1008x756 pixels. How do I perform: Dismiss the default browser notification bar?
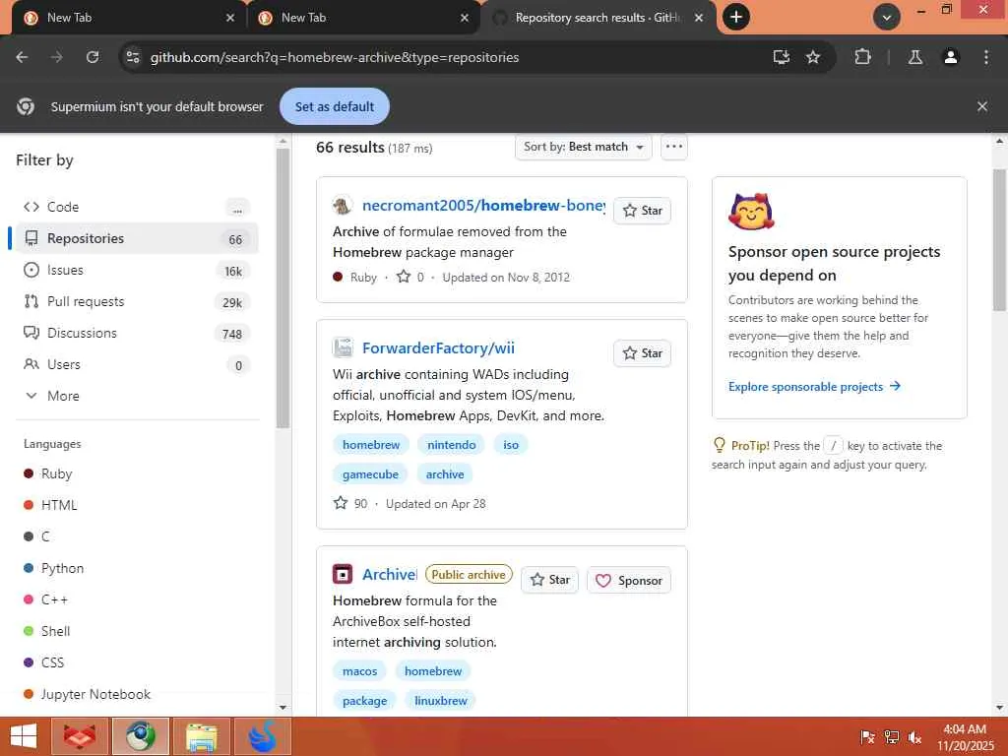coord(982,106)
